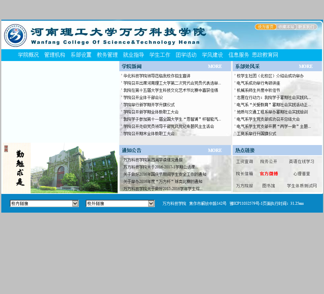Click MORE in 学院新闻 section
This screenshot has height=294, width=324.
point(215,66)
